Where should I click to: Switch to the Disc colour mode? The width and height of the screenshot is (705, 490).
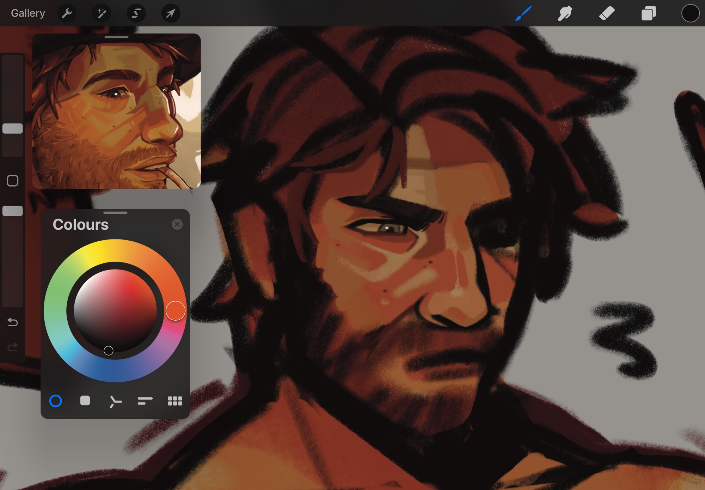tap(56, 401)
